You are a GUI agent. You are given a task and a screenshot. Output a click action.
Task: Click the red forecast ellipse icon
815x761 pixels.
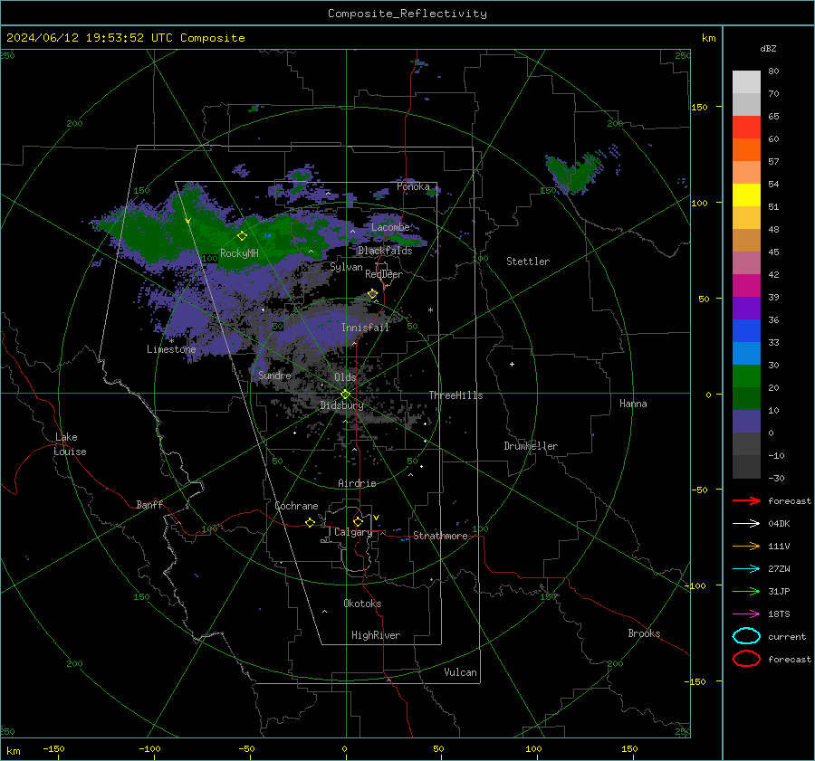(746, 659)
